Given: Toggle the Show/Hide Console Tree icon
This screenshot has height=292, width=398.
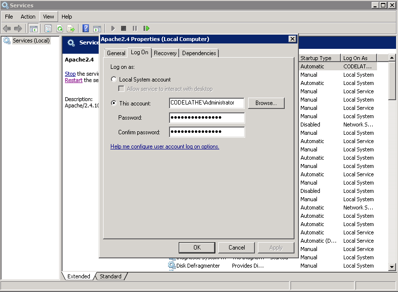Looking at the screenshot, I should coord(34,28).
